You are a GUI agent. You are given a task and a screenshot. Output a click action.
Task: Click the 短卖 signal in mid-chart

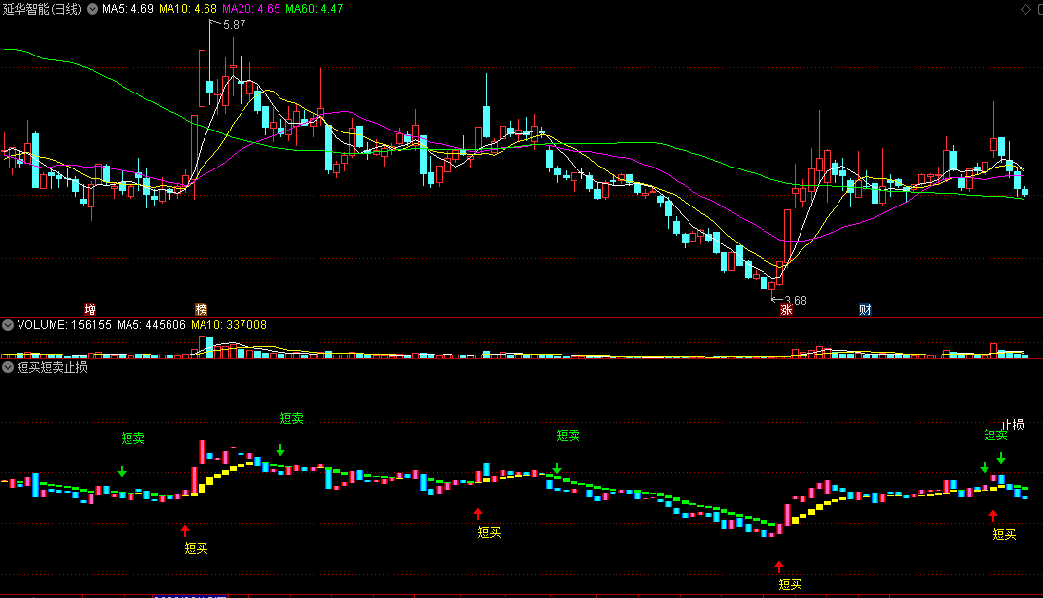point(568,435)
